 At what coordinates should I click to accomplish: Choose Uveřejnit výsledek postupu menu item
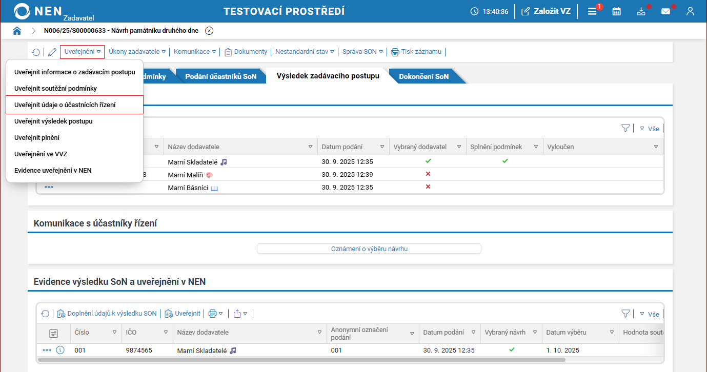53,121
